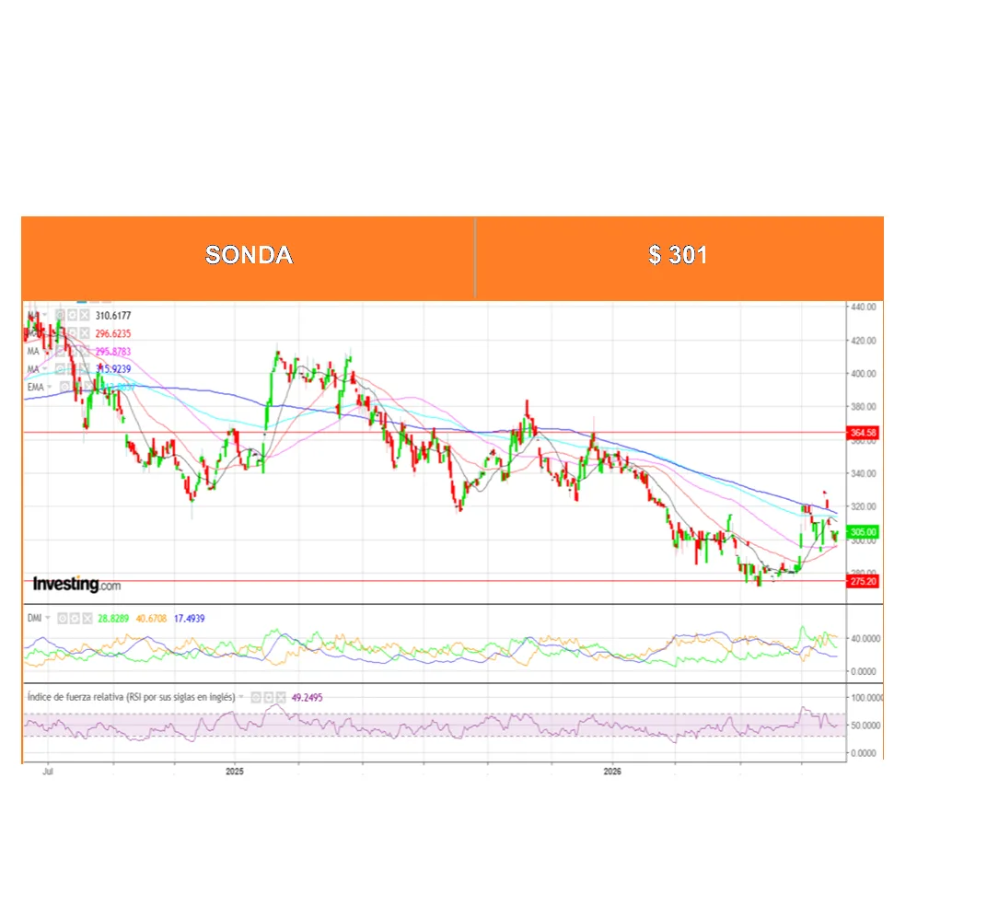987x906 pixels.
Task: Remove the DMI indicator from the chart
Action: pos(87,618)
